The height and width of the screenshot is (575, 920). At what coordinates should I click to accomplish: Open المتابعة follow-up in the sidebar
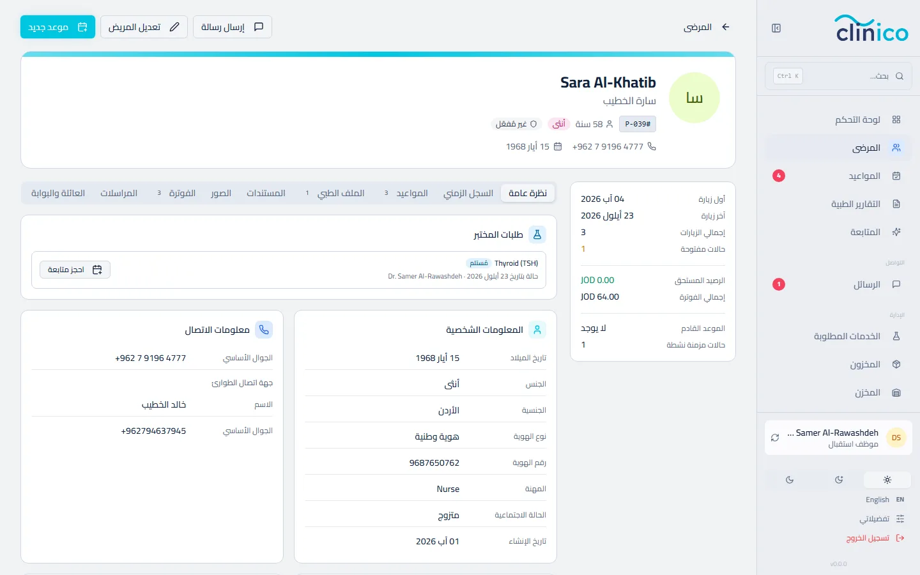click(x=838, y=232)
